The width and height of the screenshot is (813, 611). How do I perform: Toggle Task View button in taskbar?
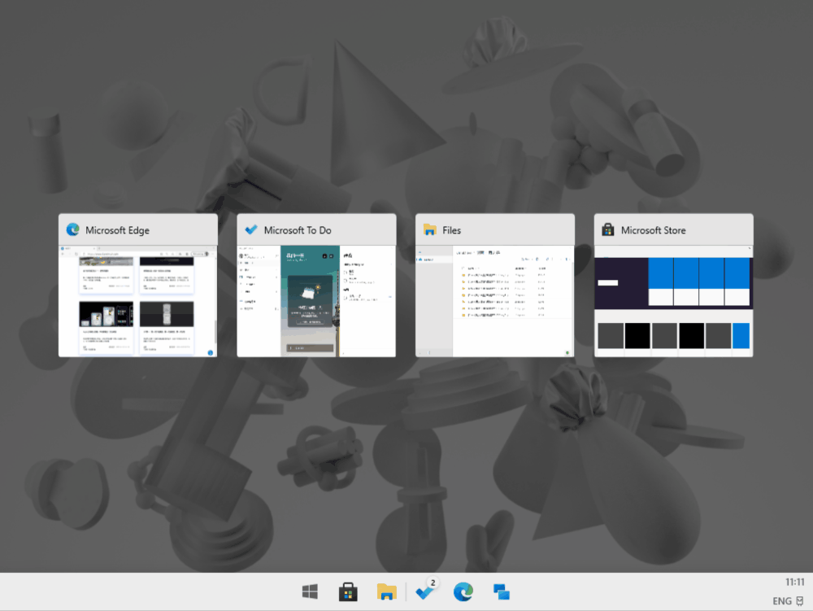click(x=502, y=592)
